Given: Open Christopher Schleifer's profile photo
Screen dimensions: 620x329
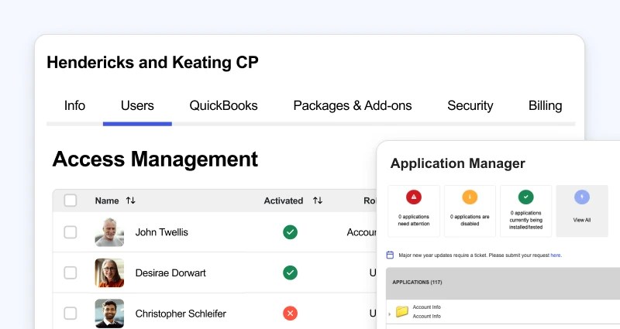Looking at the screenshot, I should click(109, 314).
